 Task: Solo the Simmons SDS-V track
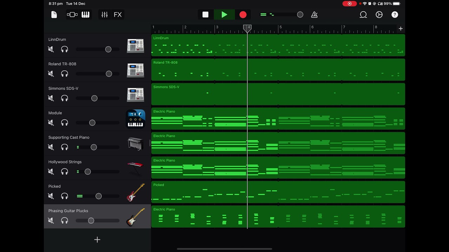(65, 98)
